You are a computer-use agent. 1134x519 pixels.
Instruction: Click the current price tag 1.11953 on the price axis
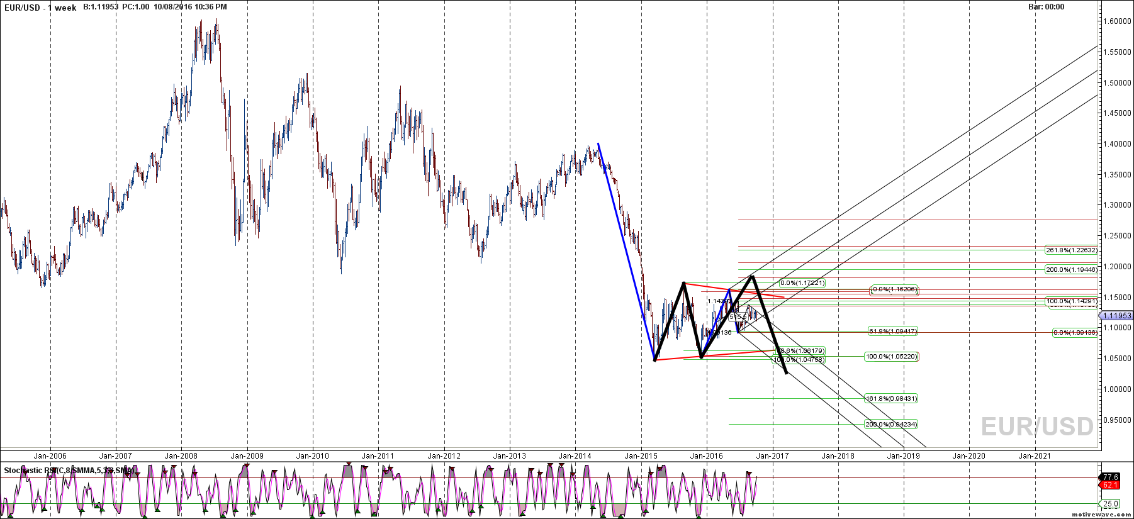point(1116,316)
